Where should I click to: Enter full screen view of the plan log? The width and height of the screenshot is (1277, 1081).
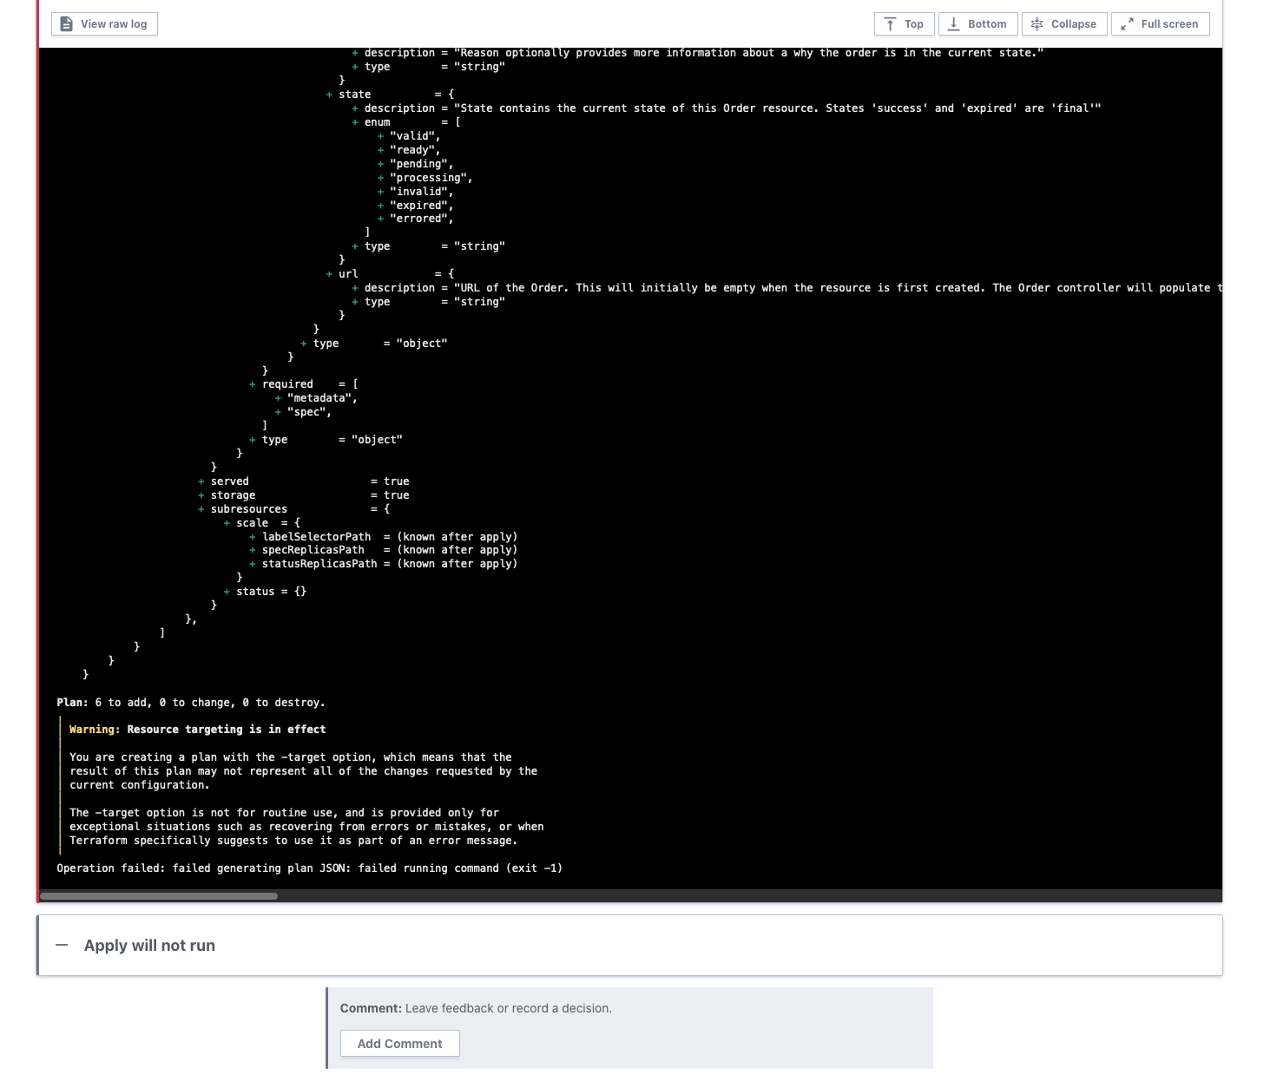1160,23
